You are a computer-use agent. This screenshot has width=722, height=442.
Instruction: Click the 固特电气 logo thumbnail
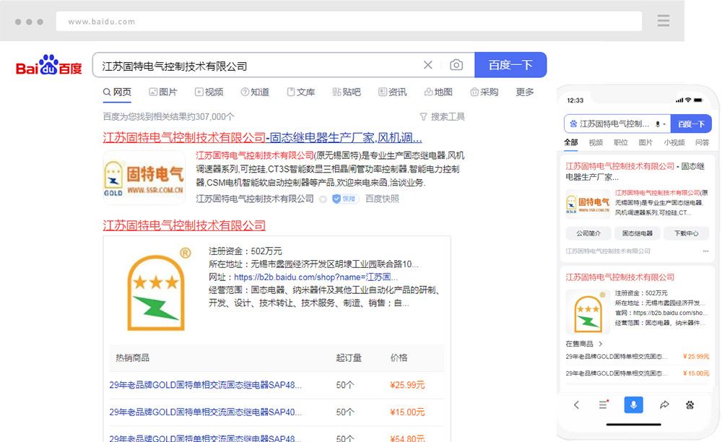(x=144, y=177)
